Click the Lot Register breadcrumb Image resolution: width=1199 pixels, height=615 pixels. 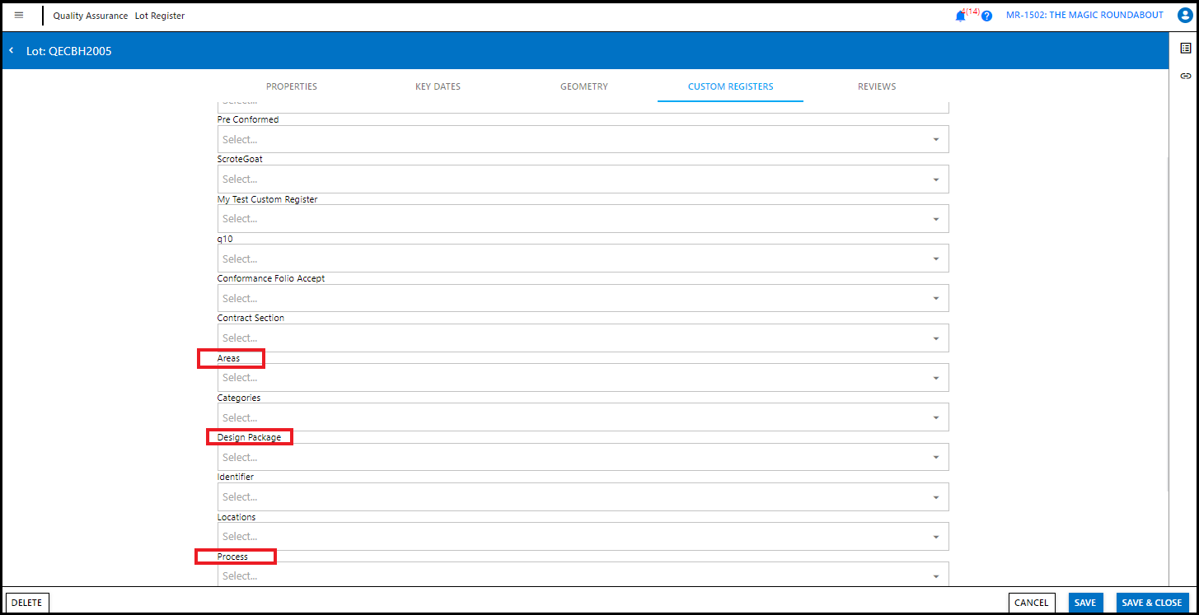point(160,16)
